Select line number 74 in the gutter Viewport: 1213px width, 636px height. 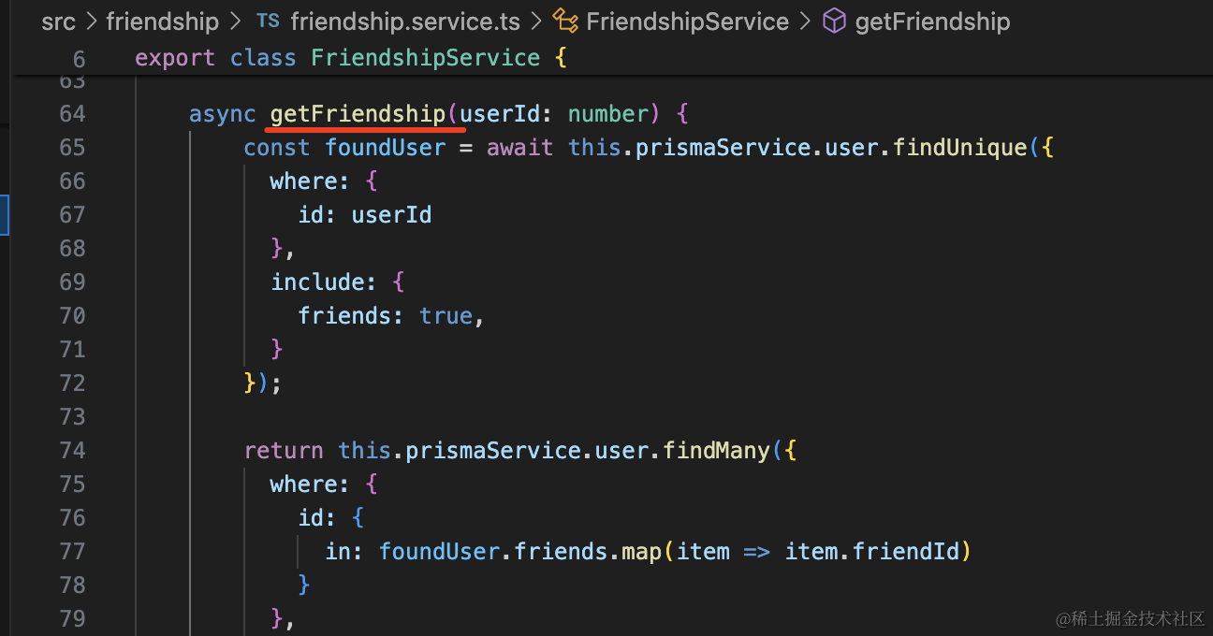click(x=72, y=451)
